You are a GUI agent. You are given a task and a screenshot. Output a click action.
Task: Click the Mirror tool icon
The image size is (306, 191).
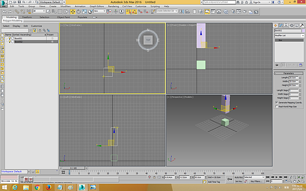tap(182, 12)
